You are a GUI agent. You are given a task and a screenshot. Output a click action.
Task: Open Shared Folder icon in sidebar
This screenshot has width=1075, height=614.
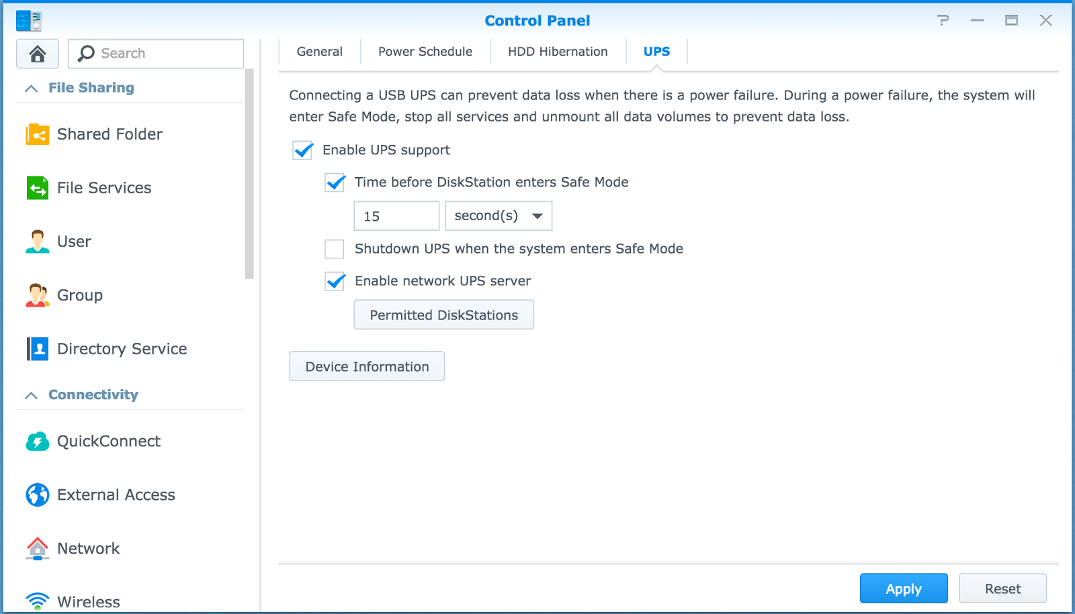37,134
